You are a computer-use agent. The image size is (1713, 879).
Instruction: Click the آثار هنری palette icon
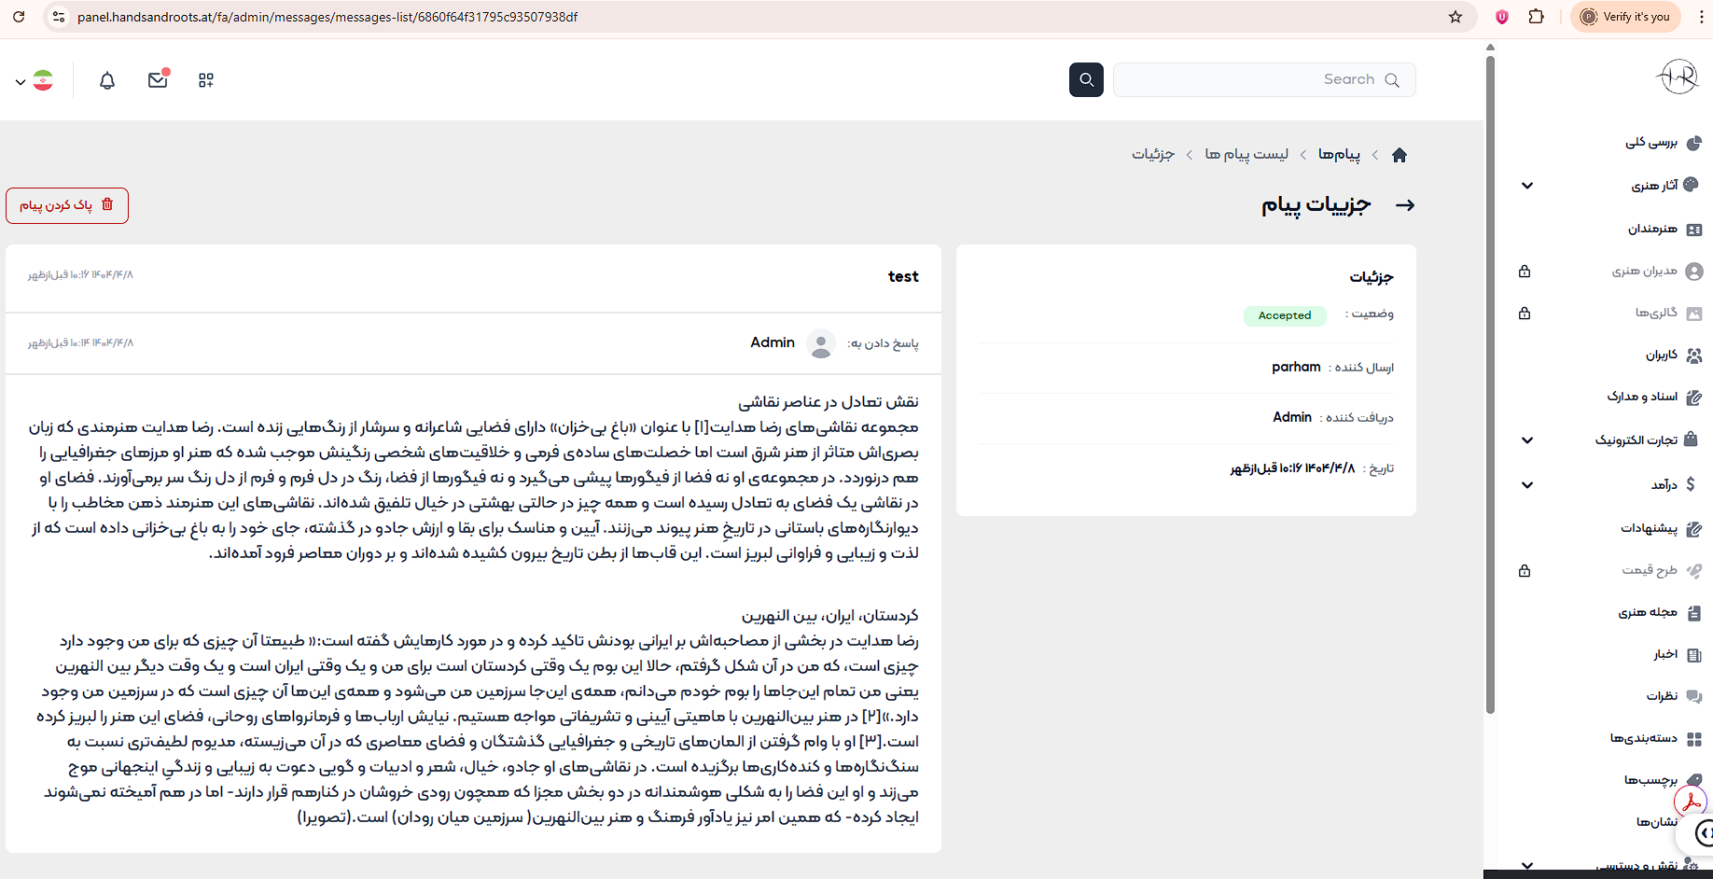[x=1692, y=185]
